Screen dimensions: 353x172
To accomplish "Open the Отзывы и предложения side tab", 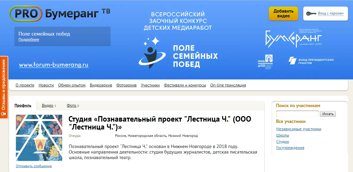I will coord(4,87).
